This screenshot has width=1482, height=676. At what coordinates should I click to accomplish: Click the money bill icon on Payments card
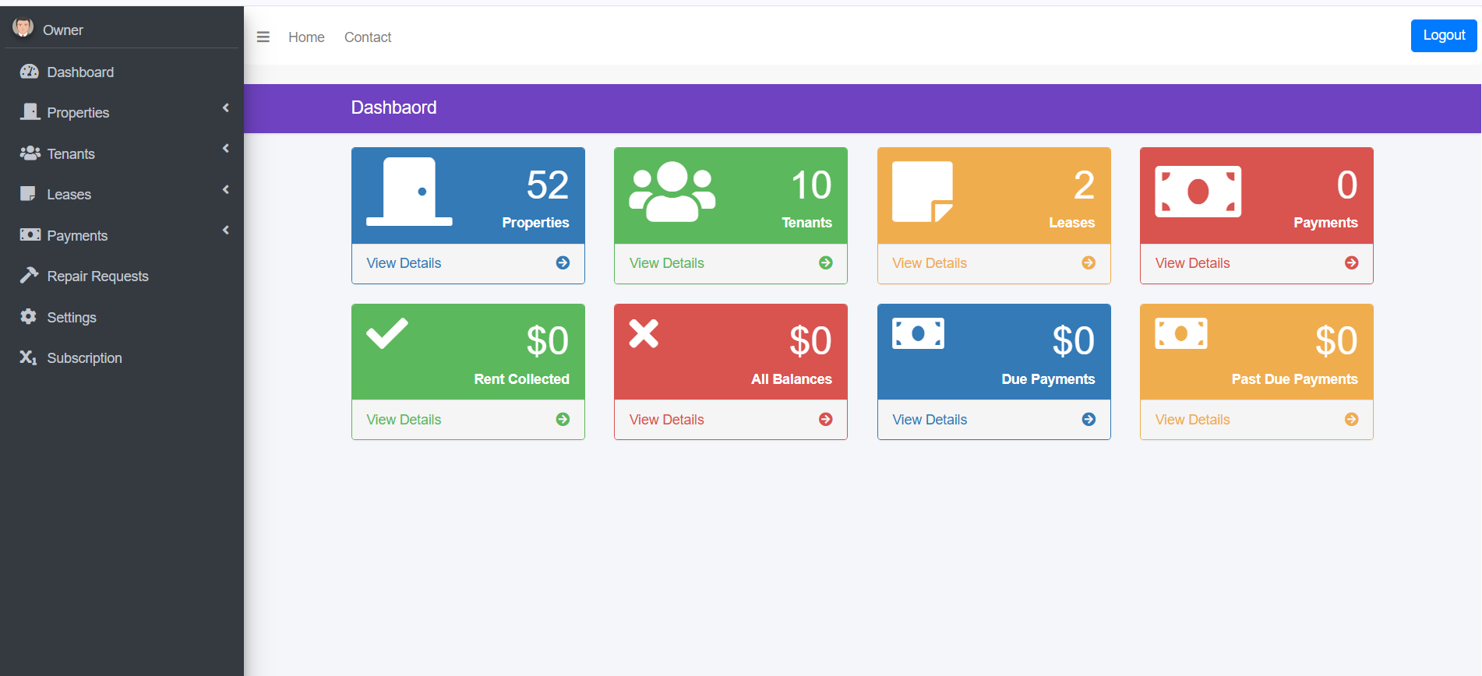point(1198,192)
